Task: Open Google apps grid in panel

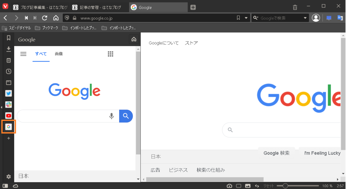Action: [x=110, y=54]
